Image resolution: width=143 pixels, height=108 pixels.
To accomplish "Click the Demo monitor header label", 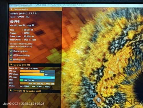I will coord(21,9).
